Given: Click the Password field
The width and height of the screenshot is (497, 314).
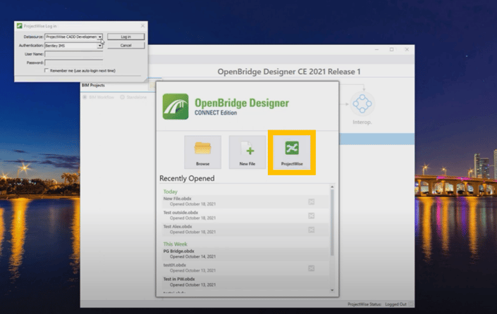Looking at the screenshot, I should [x=74, y=63].
